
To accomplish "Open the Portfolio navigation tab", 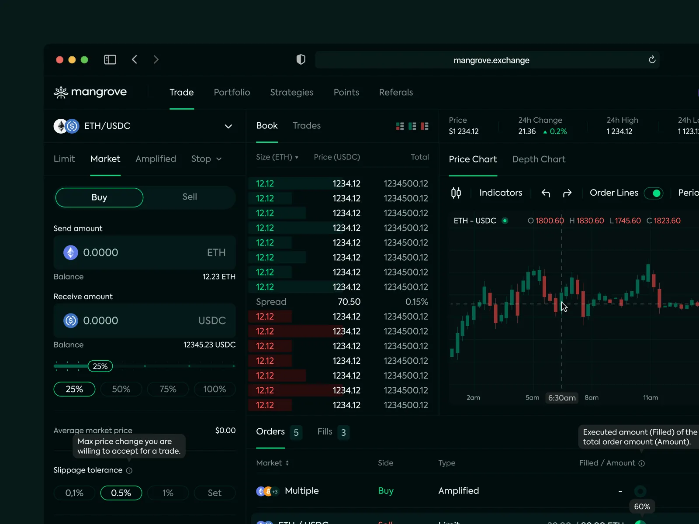I will tap(232, 92).
